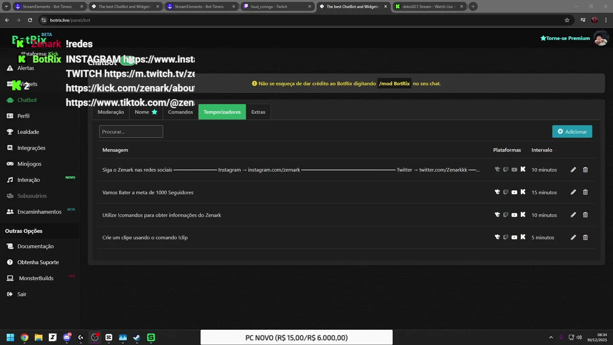Click the Sair logout icon
The image size is (613, 345).
[x=10, y=294]
